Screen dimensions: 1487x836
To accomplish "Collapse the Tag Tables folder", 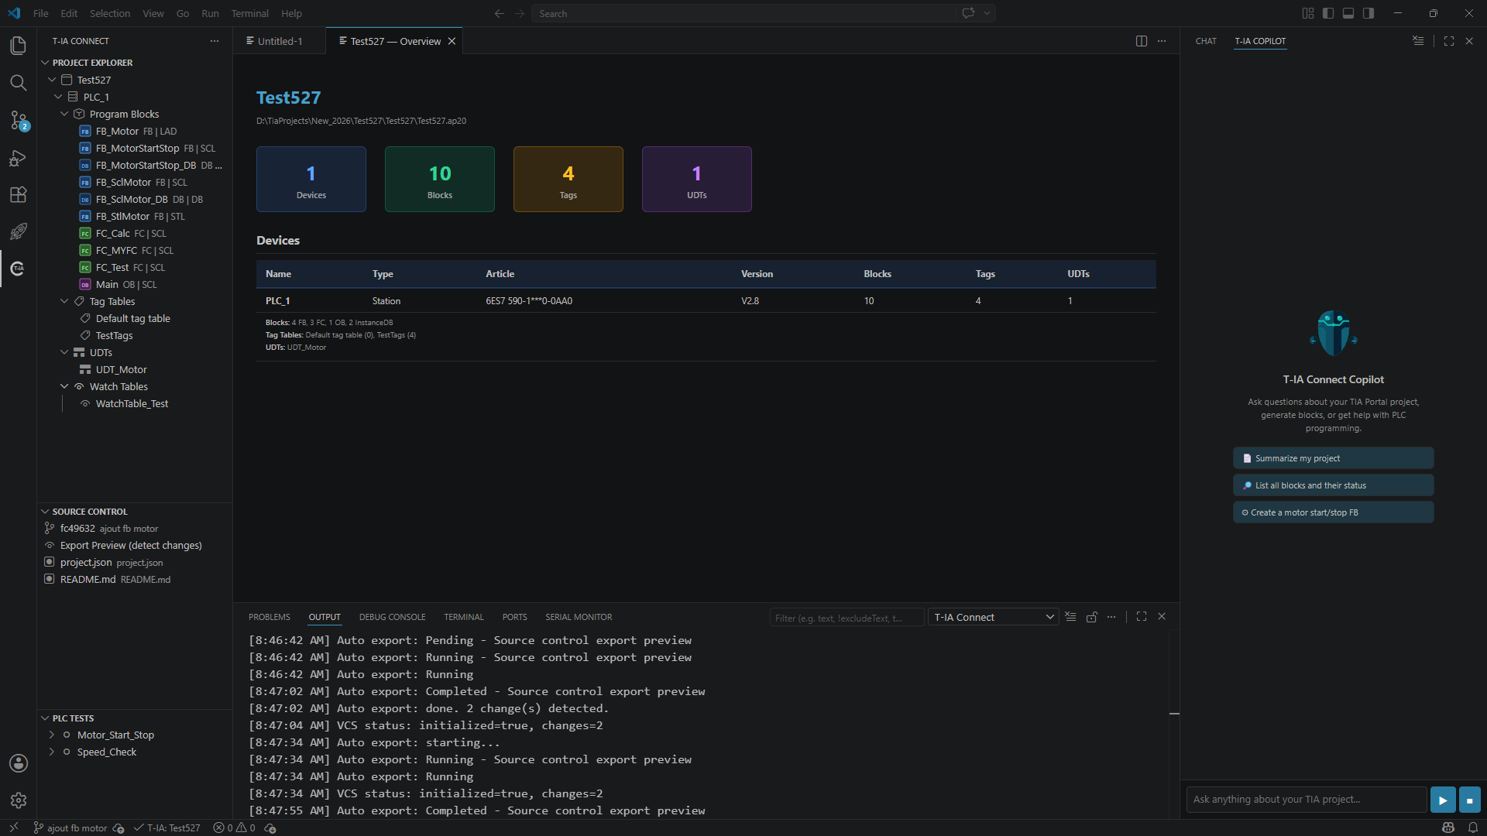I will [64, 301].
